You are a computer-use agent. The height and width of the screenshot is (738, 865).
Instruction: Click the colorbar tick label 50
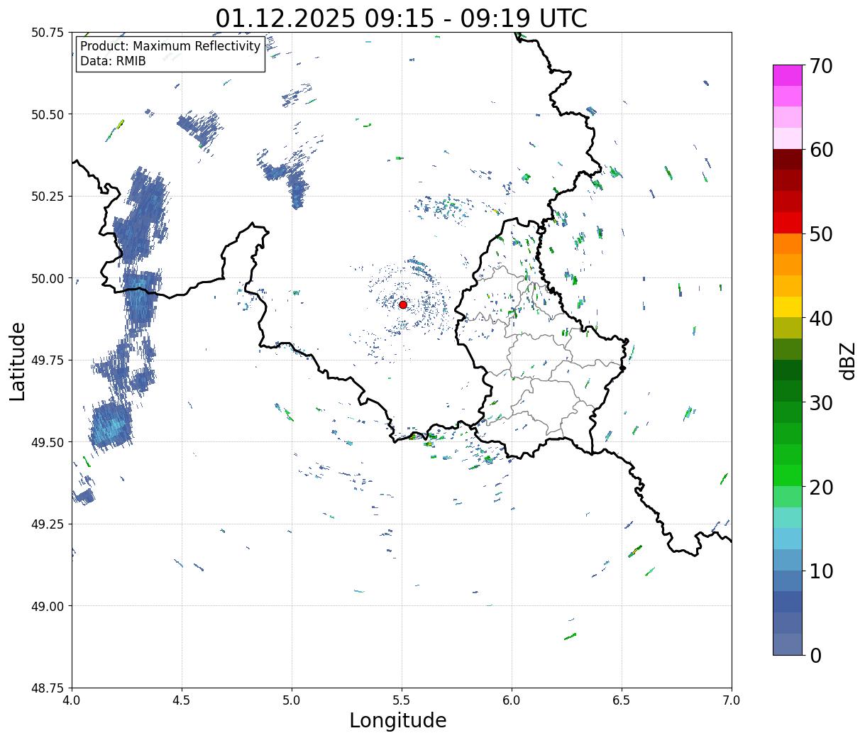click(x=820, y=234)
